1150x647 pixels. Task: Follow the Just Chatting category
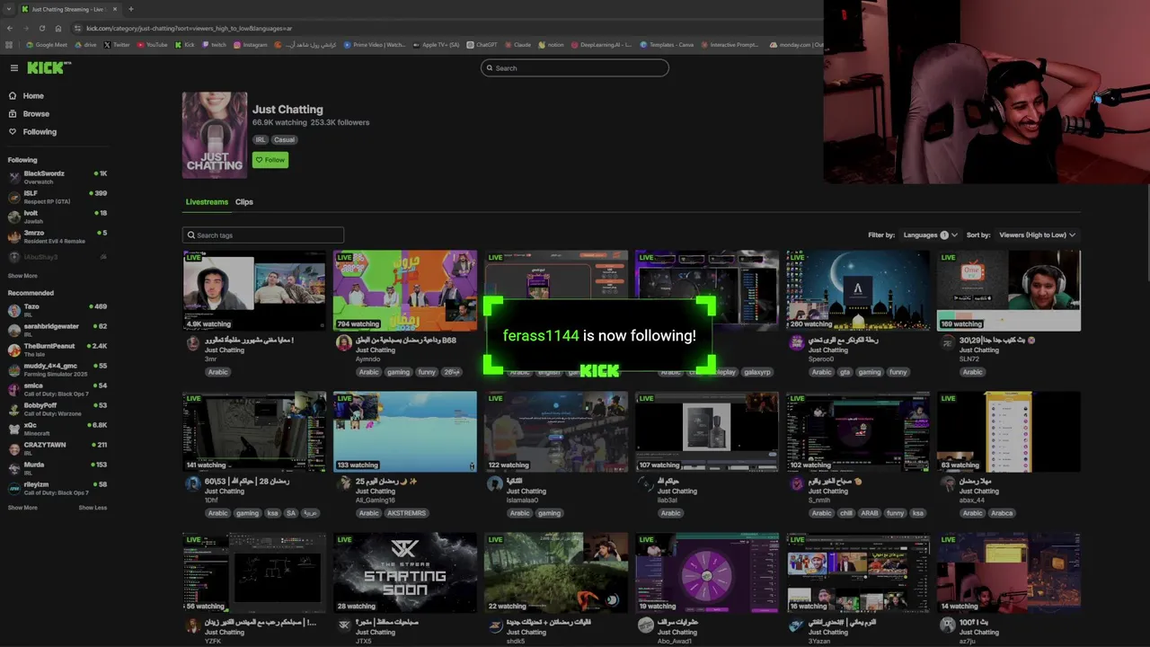(270, 160)
